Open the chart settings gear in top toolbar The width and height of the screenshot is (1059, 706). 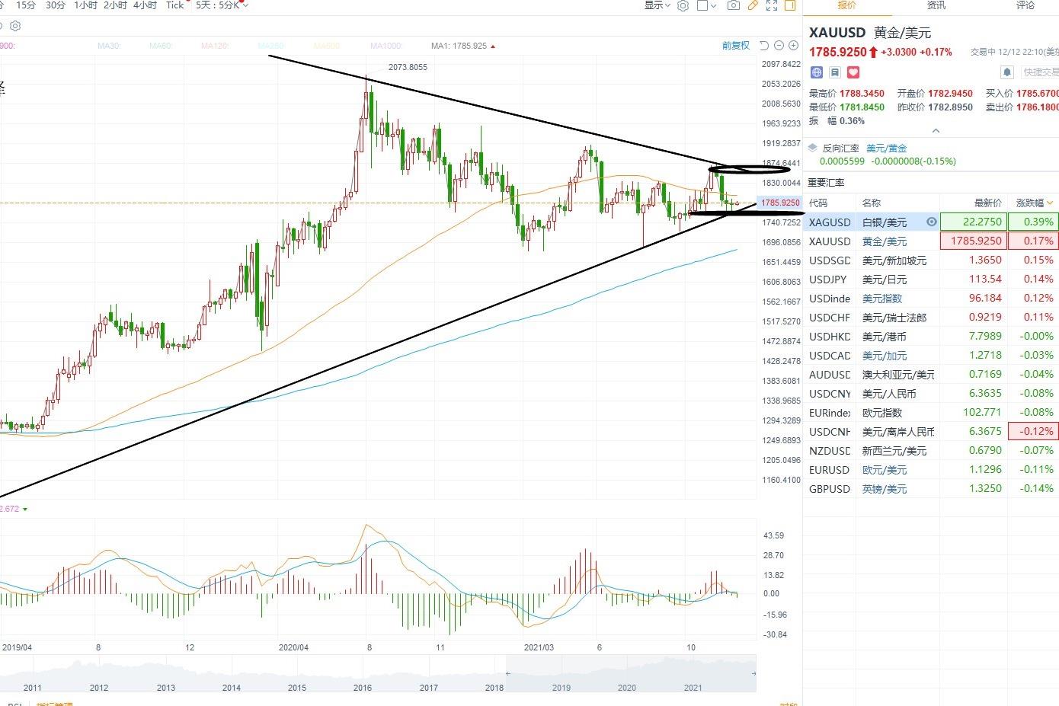683,5
